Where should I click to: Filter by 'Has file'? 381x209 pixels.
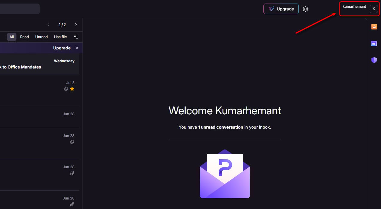click(x=60, y=37)
